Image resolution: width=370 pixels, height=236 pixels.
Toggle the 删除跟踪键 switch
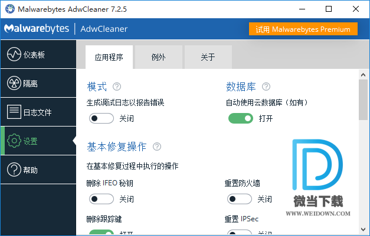pyautogui.click(x=101, y=232)
